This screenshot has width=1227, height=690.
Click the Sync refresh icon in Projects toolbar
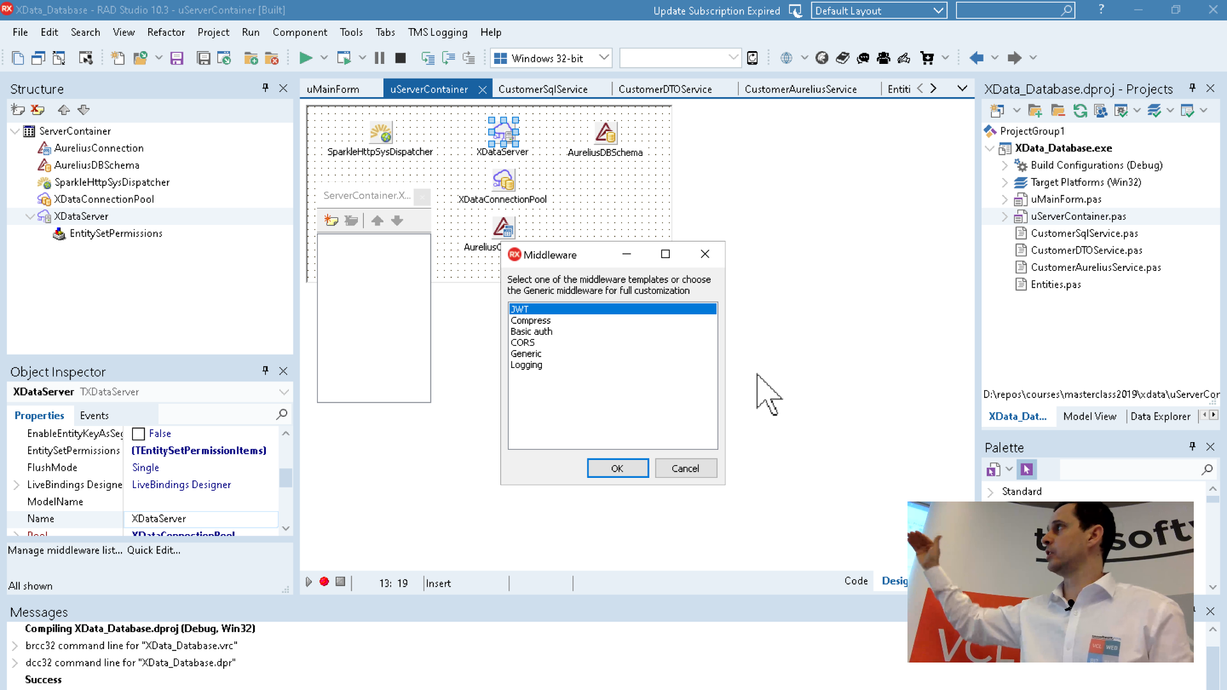1080,111
